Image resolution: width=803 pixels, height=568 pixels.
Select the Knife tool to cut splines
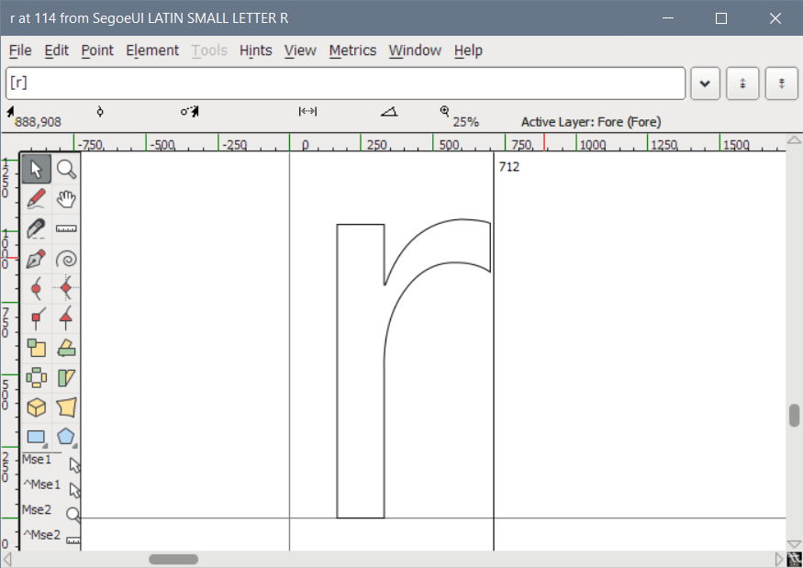click(x=36, y=228)
